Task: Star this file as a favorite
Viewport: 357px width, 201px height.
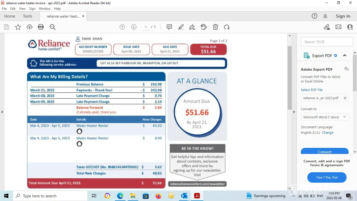Action: (18, 27)
